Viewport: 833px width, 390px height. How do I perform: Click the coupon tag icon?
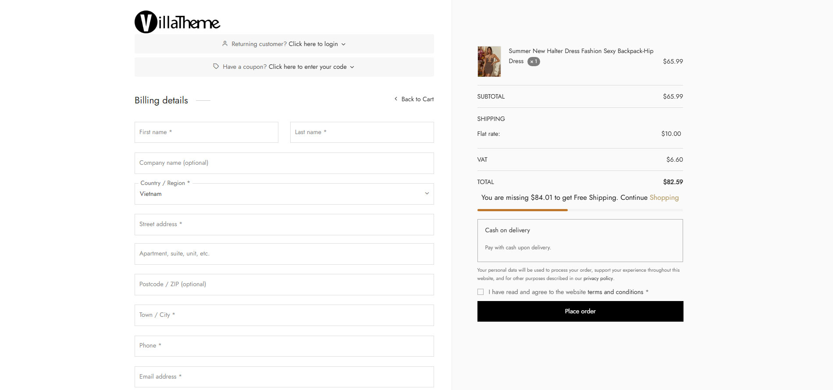(x=216, y=67)
